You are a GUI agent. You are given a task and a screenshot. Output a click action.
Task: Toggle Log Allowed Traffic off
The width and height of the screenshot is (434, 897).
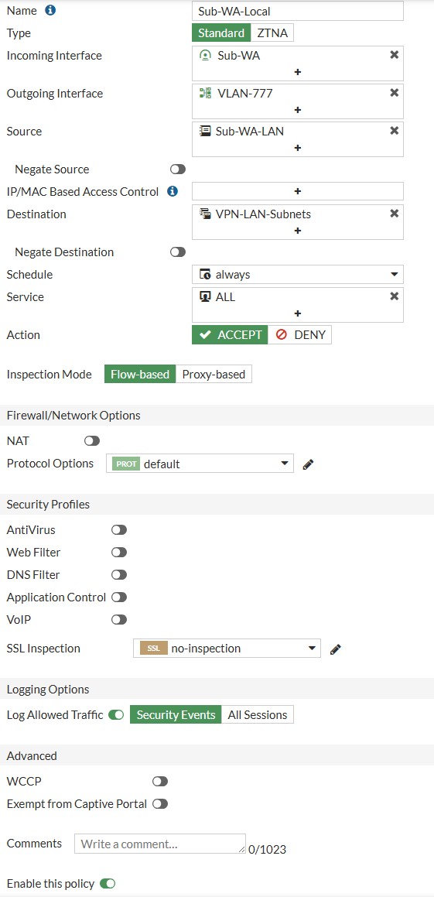point(116,715)
